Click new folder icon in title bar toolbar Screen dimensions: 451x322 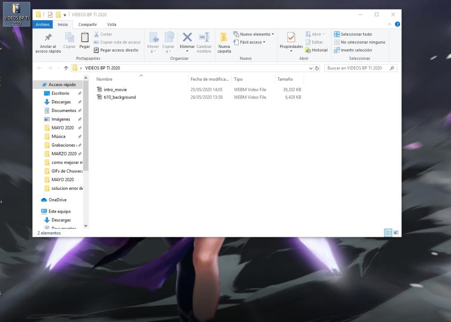58,14
